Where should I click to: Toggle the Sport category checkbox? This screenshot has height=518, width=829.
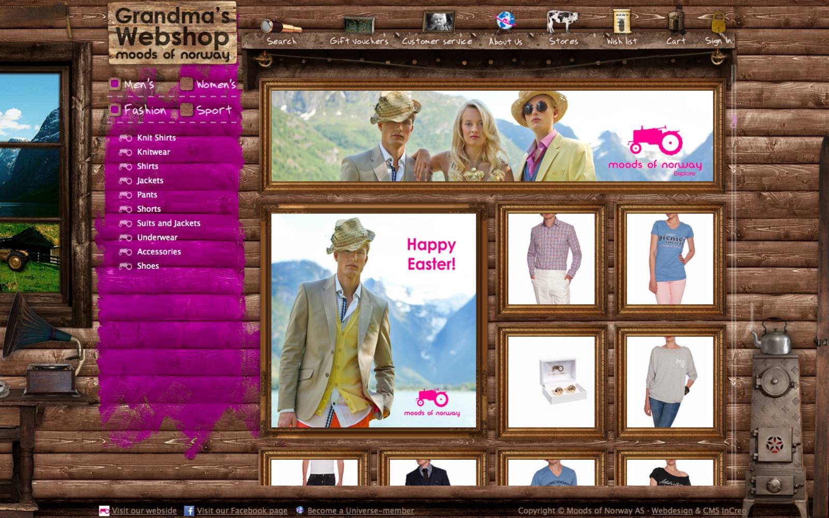coord(186,109)
